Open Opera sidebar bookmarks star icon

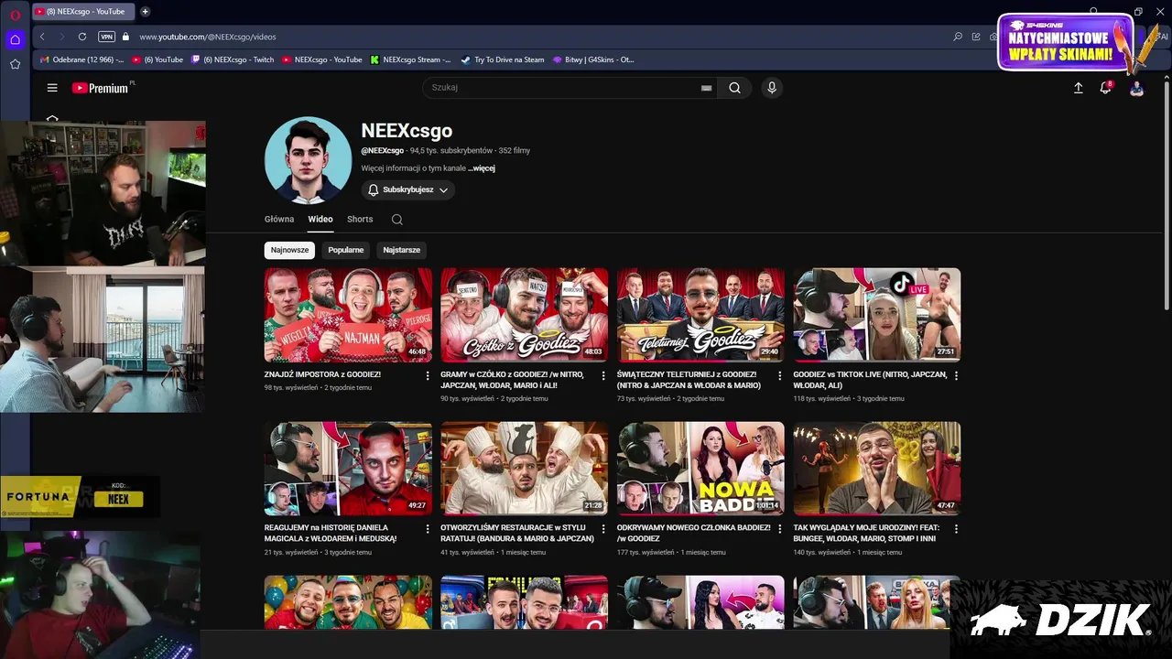(x=15, y=64)
